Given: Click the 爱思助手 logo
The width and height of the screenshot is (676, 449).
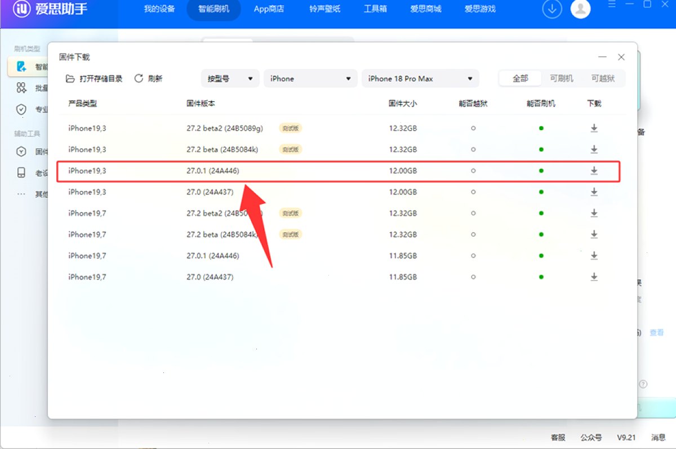Looking at the screenshot, I should [x=51, y=9].
